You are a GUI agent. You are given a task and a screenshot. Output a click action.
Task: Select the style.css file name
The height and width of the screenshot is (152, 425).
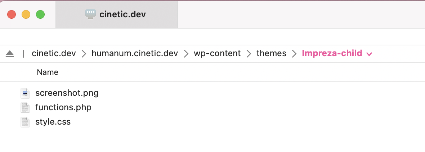coord(53,122)
